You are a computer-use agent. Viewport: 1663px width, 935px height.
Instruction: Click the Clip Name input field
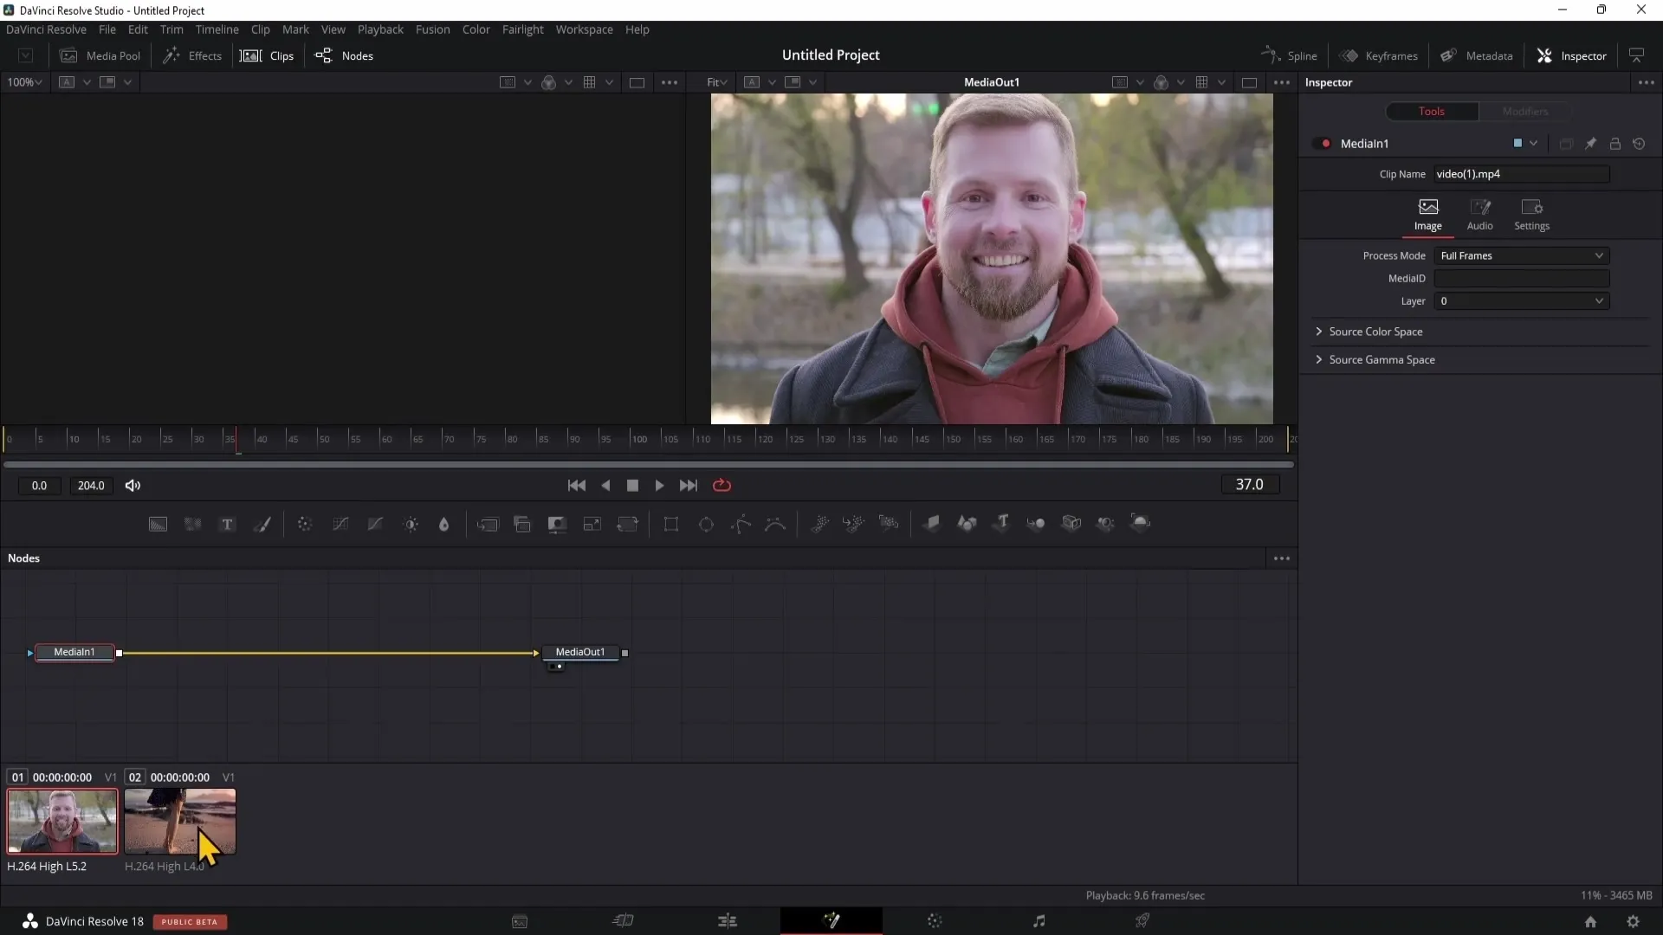[1522, 174]
